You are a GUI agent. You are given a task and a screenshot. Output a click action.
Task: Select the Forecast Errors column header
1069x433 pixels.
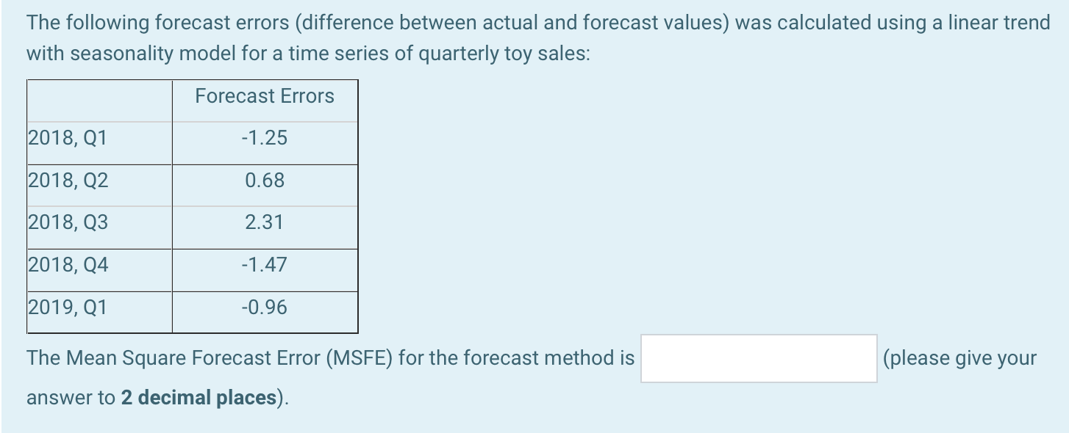(264, 96)
